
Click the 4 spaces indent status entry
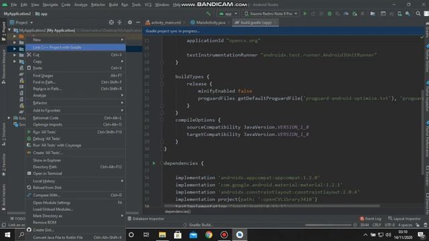pyautogui.click(x=405, y=225)
